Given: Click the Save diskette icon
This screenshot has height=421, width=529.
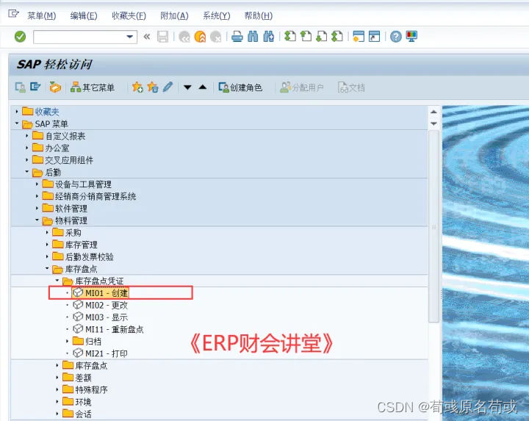Looking at the screenshot, I should 162,37.
